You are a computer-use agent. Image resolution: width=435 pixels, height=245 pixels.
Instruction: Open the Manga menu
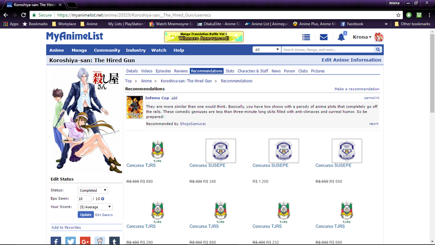[x=79, y=50]
